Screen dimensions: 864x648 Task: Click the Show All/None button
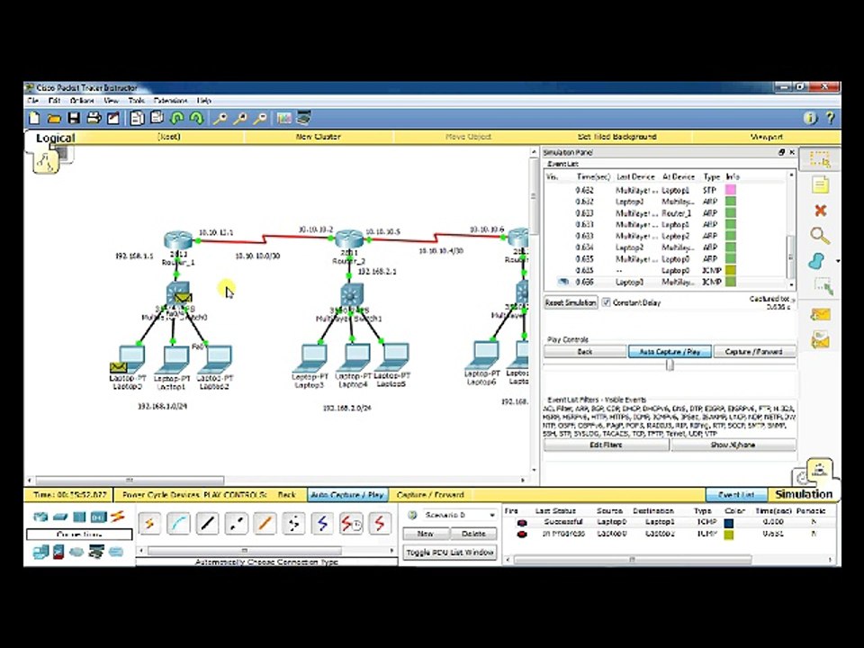[x=733, y=445]
